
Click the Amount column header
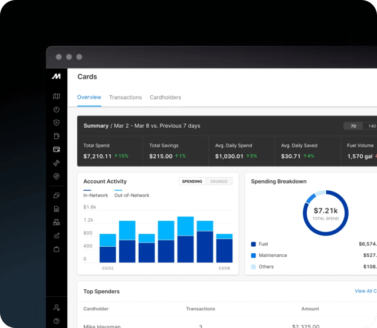(310, 309)
